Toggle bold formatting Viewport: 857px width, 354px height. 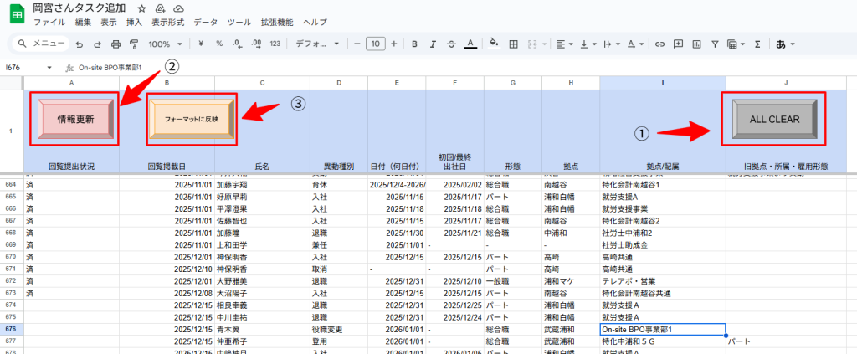(413, 44)
